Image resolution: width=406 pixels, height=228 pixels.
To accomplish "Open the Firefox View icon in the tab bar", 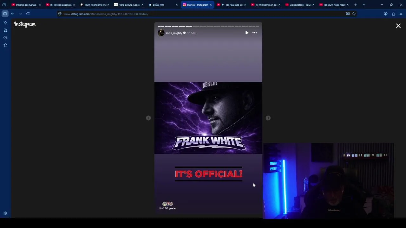I will [4, 5].
